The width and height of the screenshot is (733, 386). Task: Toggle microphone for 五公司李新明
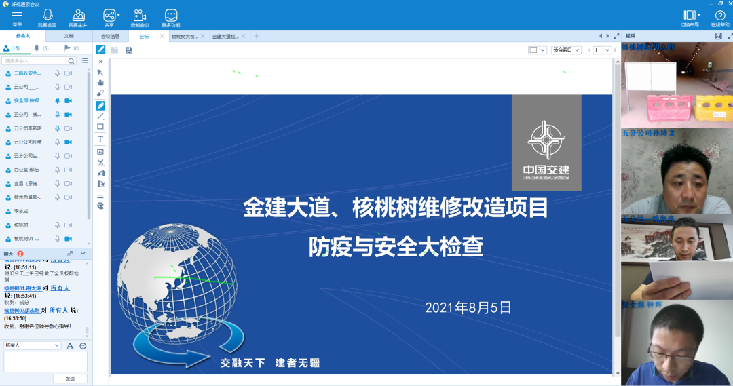pyautogui.click(x=57, y=128)
